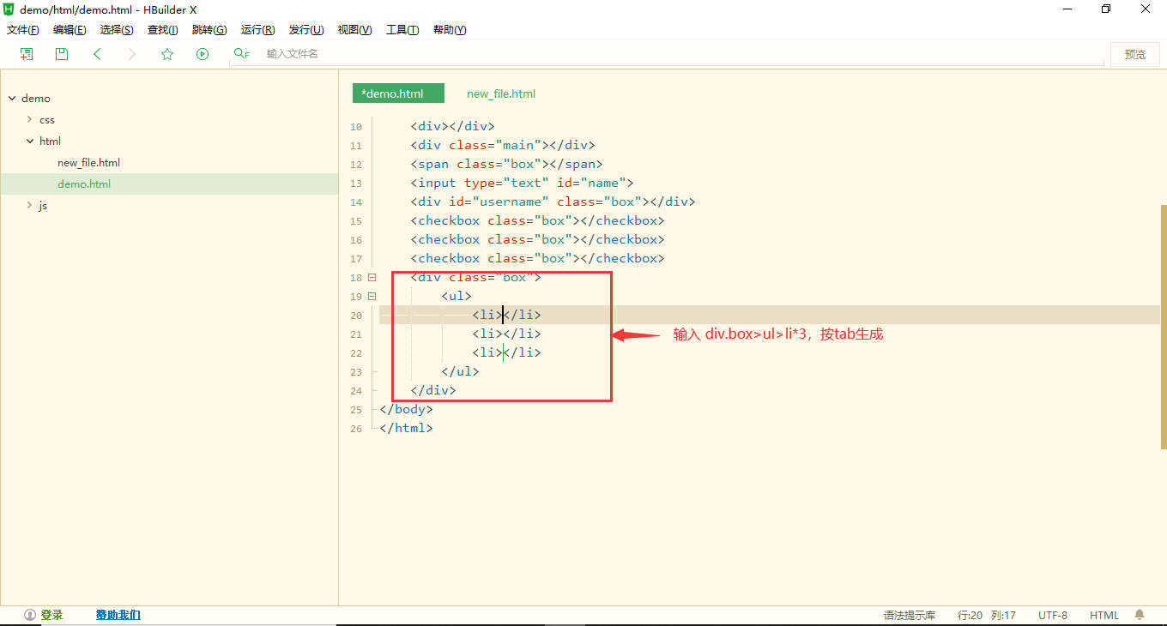
Task: Click the bookmark star icon
Action: [167, 54]
